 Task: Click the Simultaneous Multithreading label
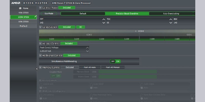[x=64, y=61]
